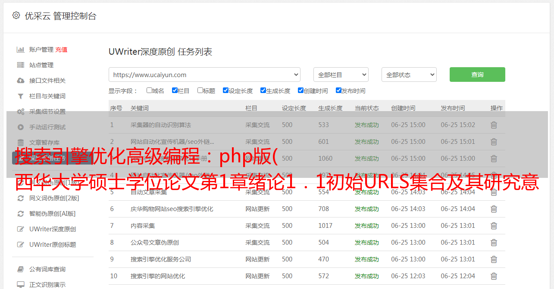This screenshot has height=289, width=554.
Task: Click trash icon in row 3
Action: tap(494, 158)
